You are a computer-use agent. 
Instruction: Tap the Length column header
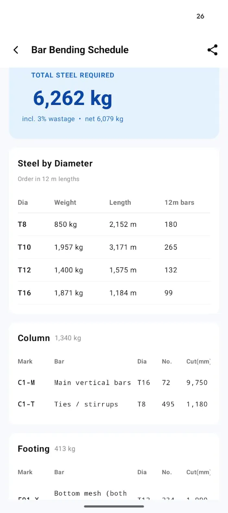point(120,203)
